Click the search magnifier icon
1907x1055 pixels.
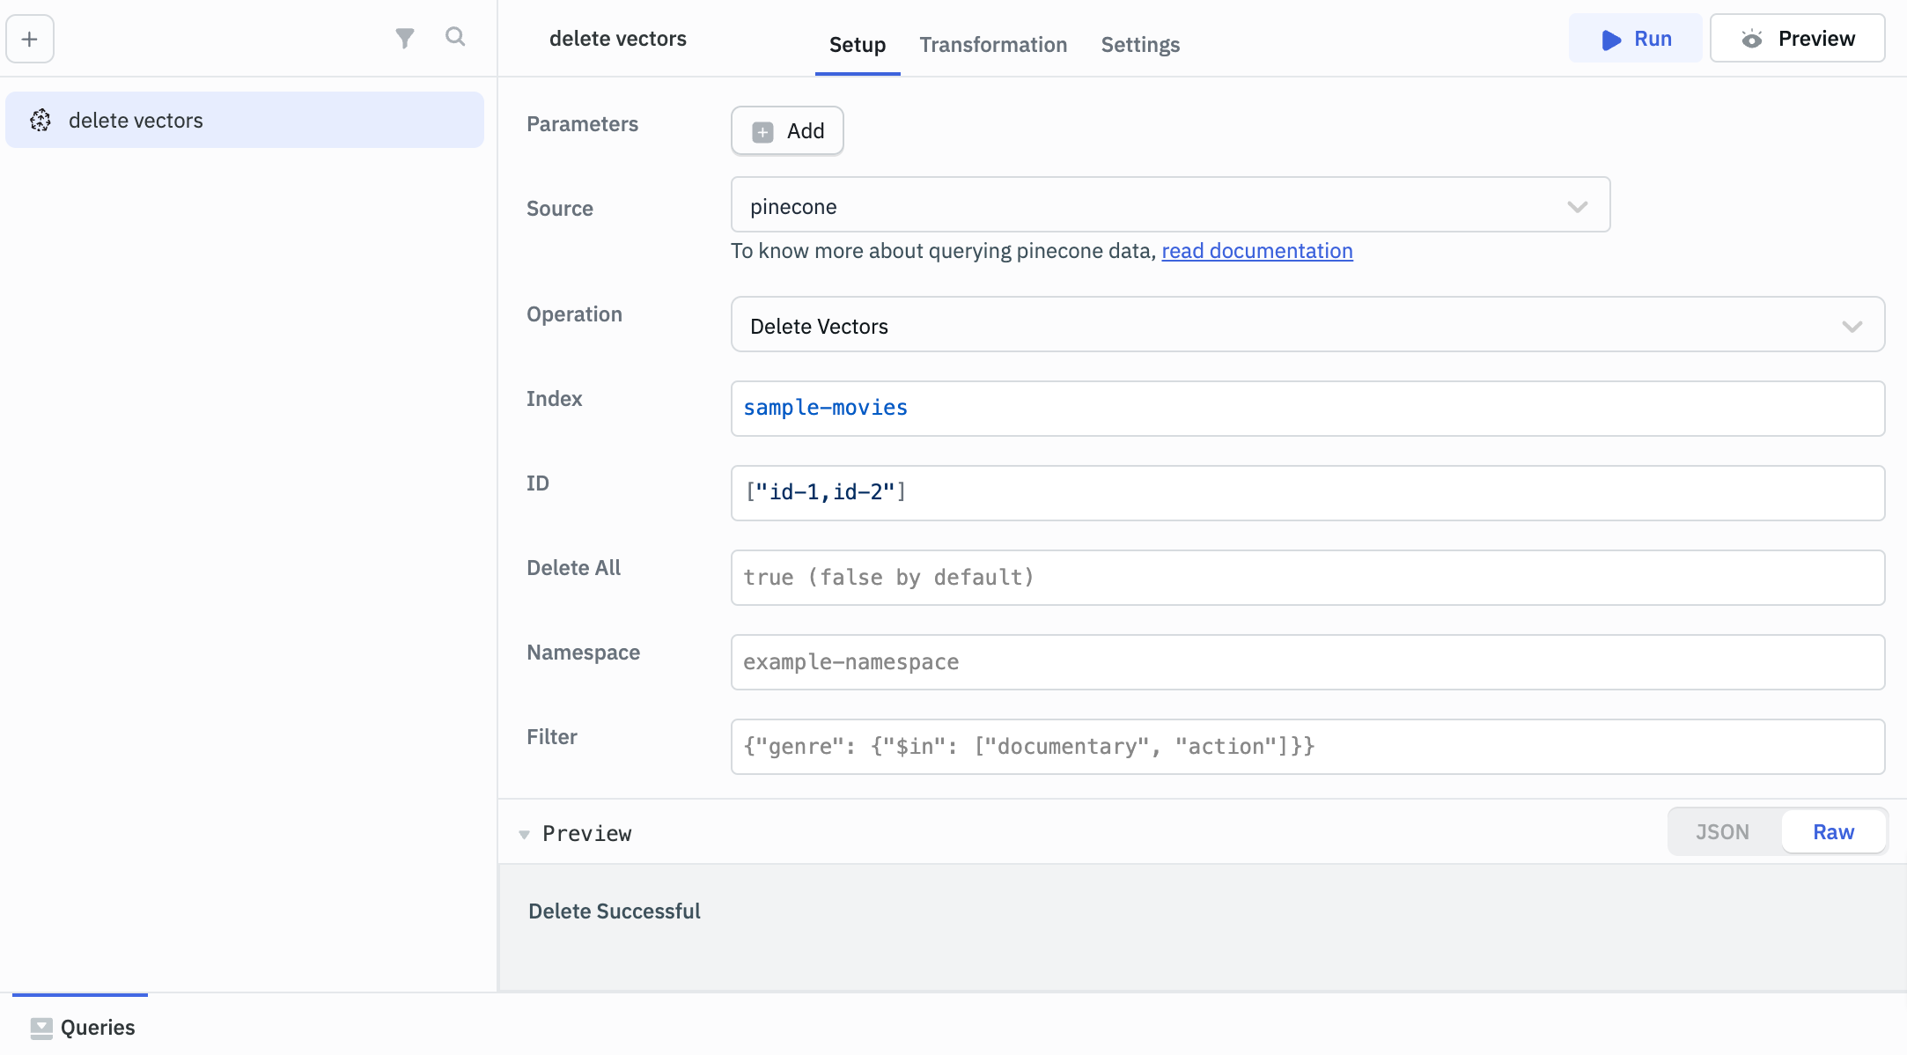tap(455, 37)
